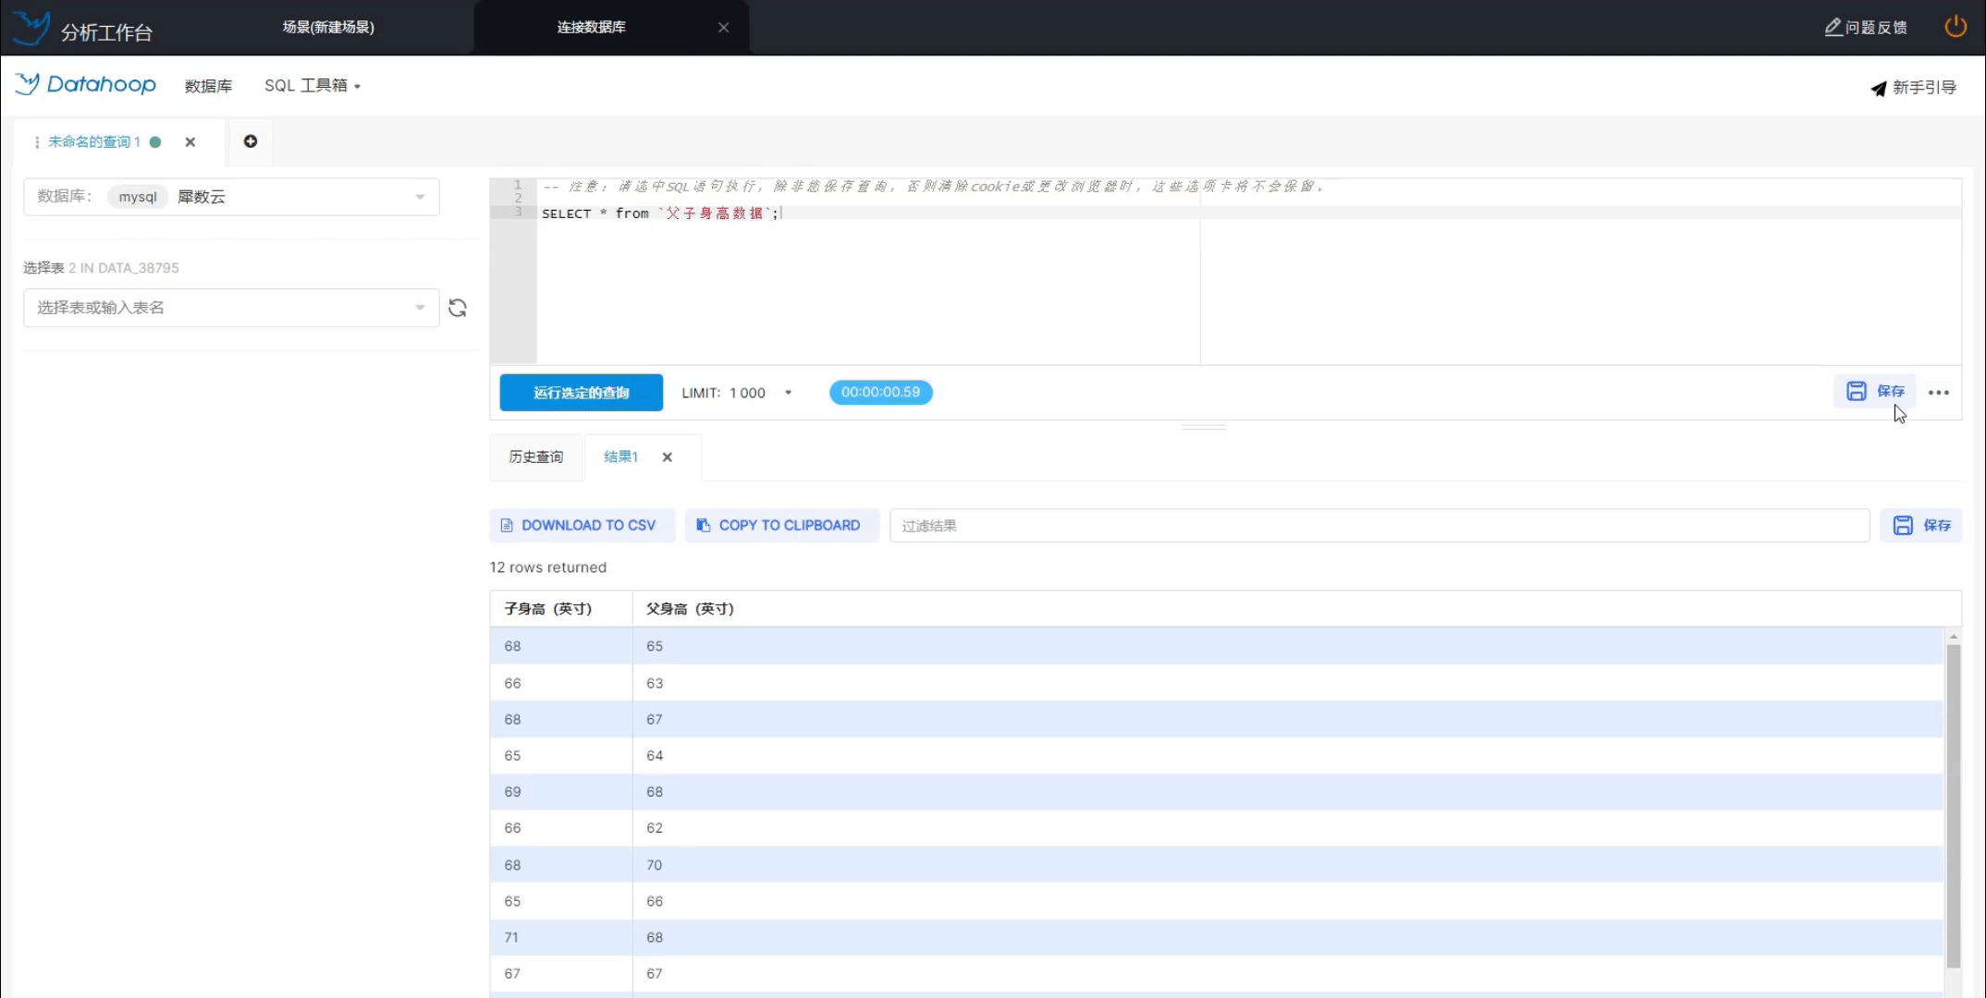Viewport: 1986px width, 998px height.
Task: Select the 未命名的查询 1 query tab
Action: tap(94, 142)
